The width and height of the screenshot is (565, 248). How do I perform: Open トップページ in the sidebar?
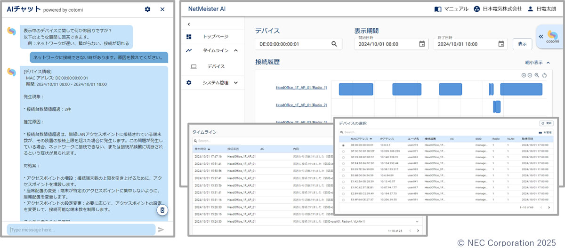215,37
